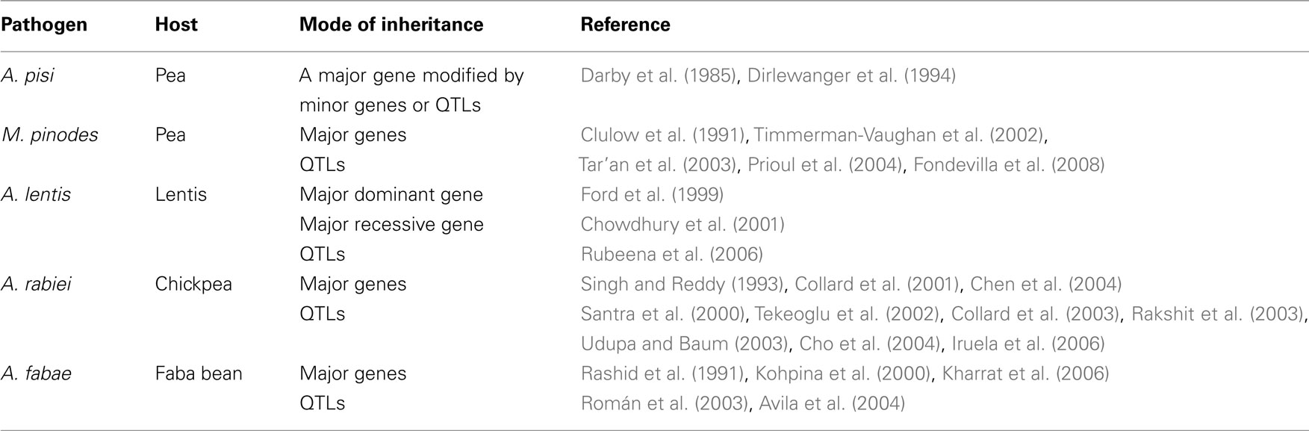Image resolution: width=1309 pixels, height=431 pixels.
Task: Open the Rubeena et al. (2006) reference
Action: point(671,255)
